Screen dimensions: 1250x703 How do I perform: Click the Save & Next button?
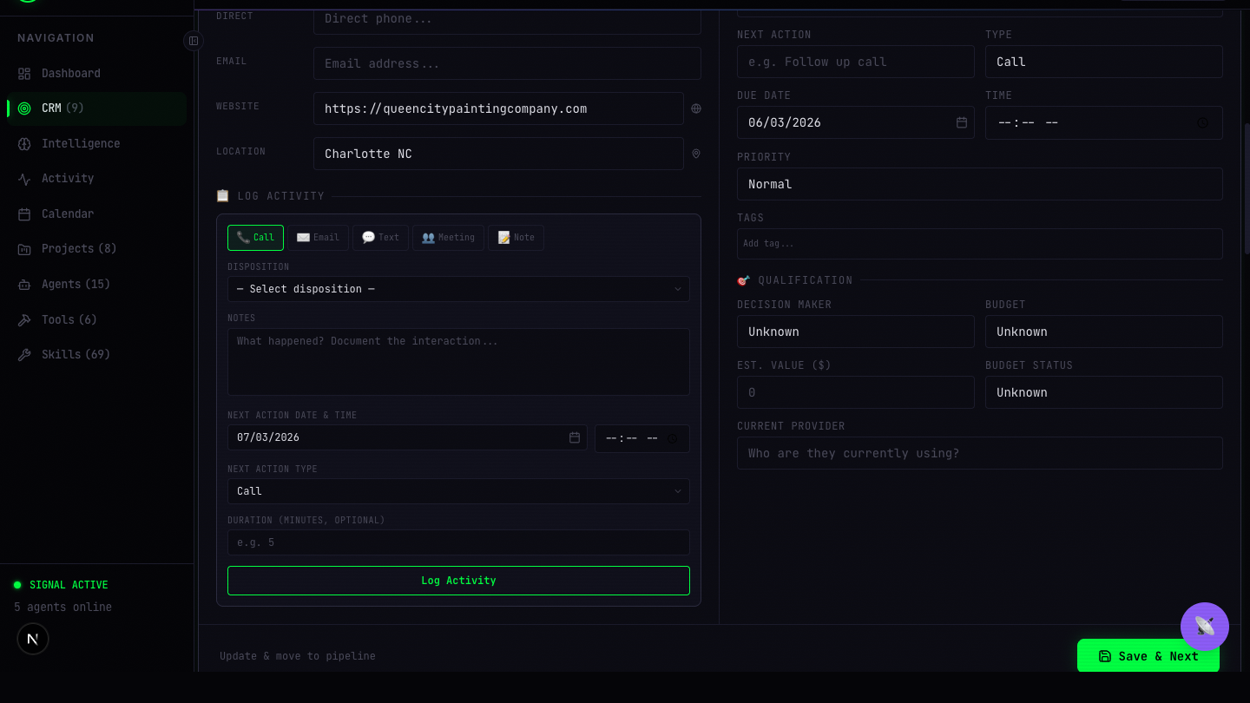tap(1148, 656)
